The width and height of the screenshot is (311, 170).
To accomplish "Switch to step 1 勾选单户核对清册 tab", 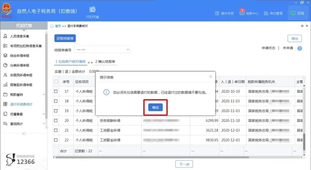I will point(71,62).
